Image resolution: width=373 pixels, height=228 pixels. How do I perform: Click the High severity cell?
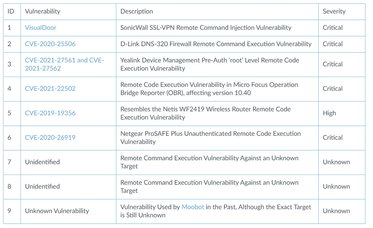(x=329, y=113)
